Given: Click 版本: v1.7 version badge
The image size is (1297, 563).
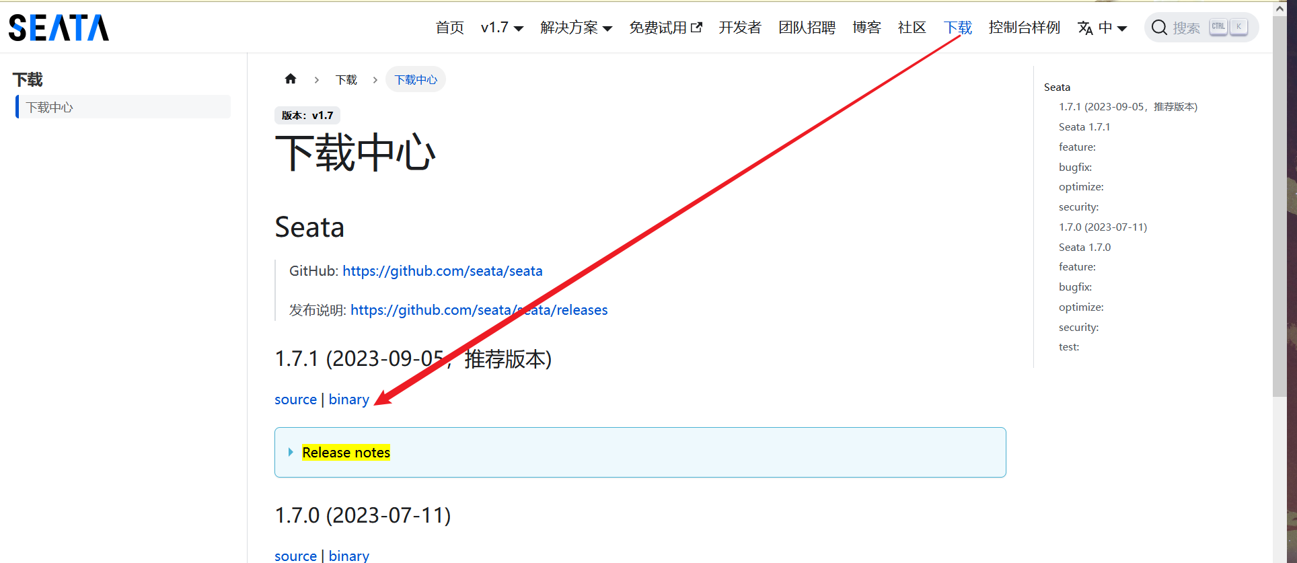Looking at the screenshot, I should pyautogui.click(x=307, y=116).
